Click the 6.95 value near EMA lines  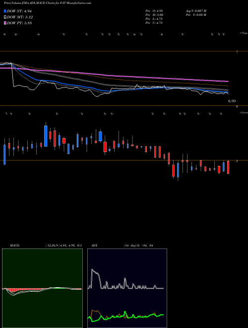tap(232, 101)
